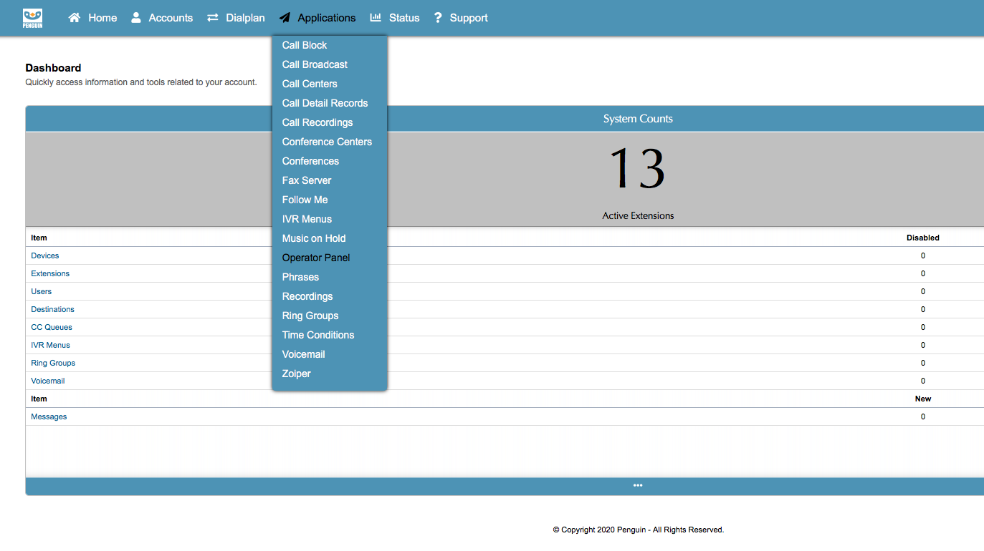
Task: Click the Home house icon
Action: point(75,18)
